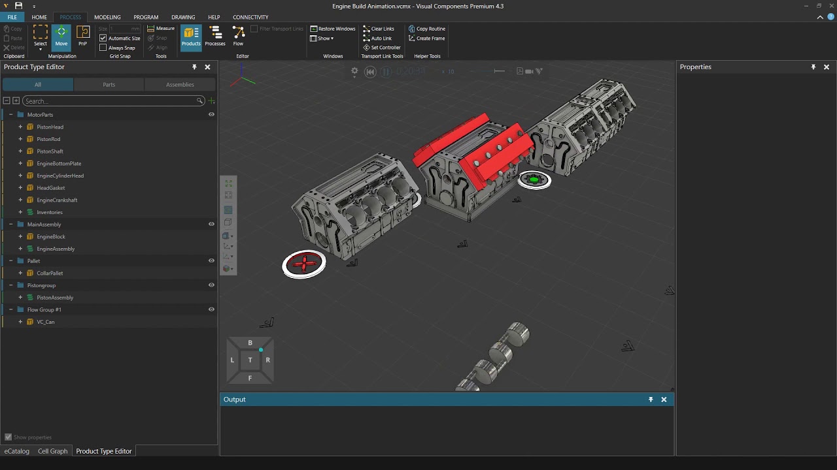
Task: Toggle Pallet group visibility eye
Action: click(x=211, y=260)
